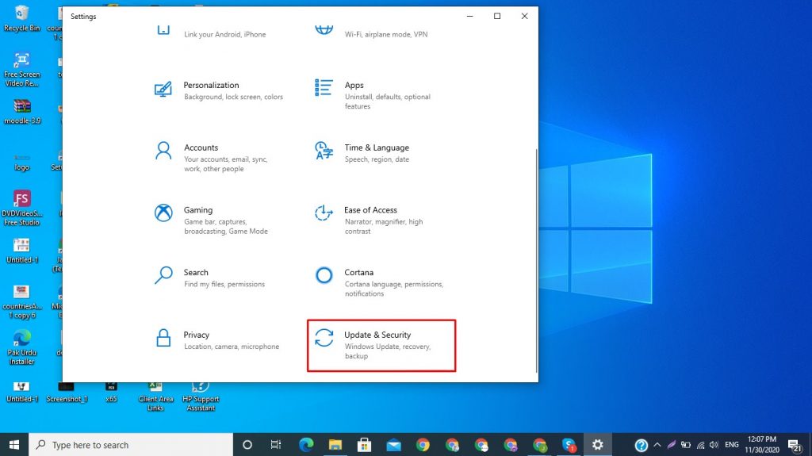Open File Explorer from the taskbar
The image size is (812, 456).
click(x=335, y=445)
